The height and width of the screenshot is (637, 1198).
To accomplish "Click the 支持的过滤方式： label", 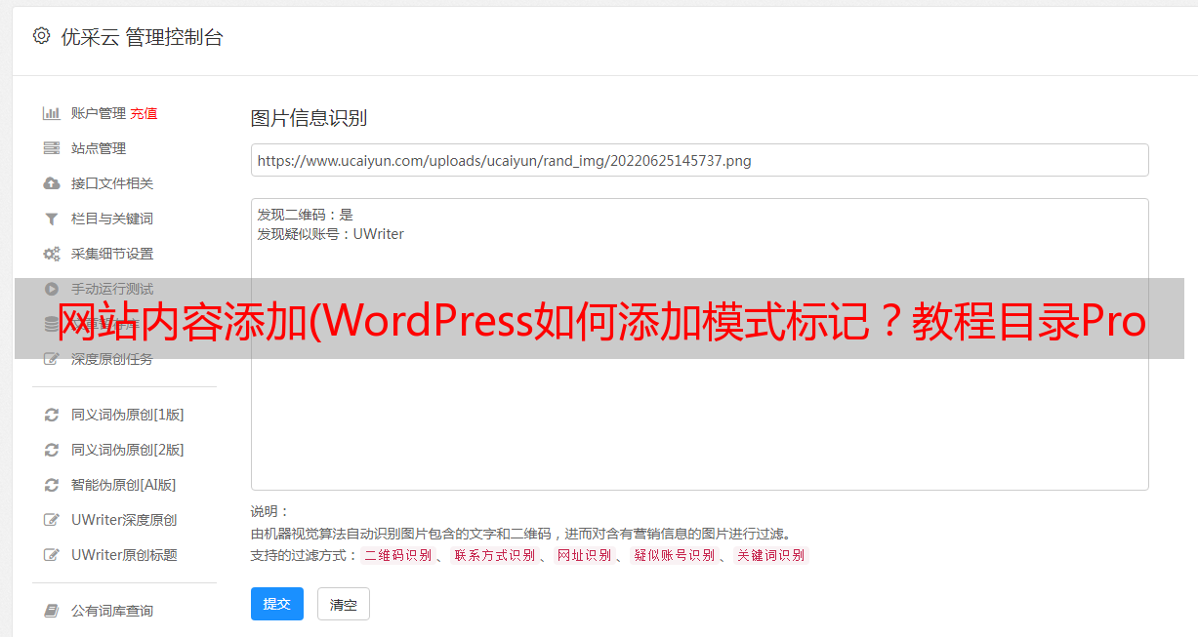I will [x=305, y=555].
